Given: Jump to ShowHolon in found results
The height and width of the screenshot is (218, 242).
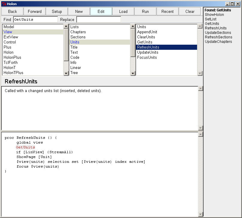Looking at the screenshot, I should (214, 15).
